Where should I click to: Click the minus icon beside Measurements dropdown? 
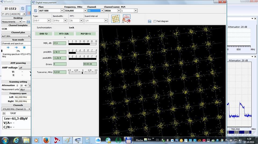(24, 22)
